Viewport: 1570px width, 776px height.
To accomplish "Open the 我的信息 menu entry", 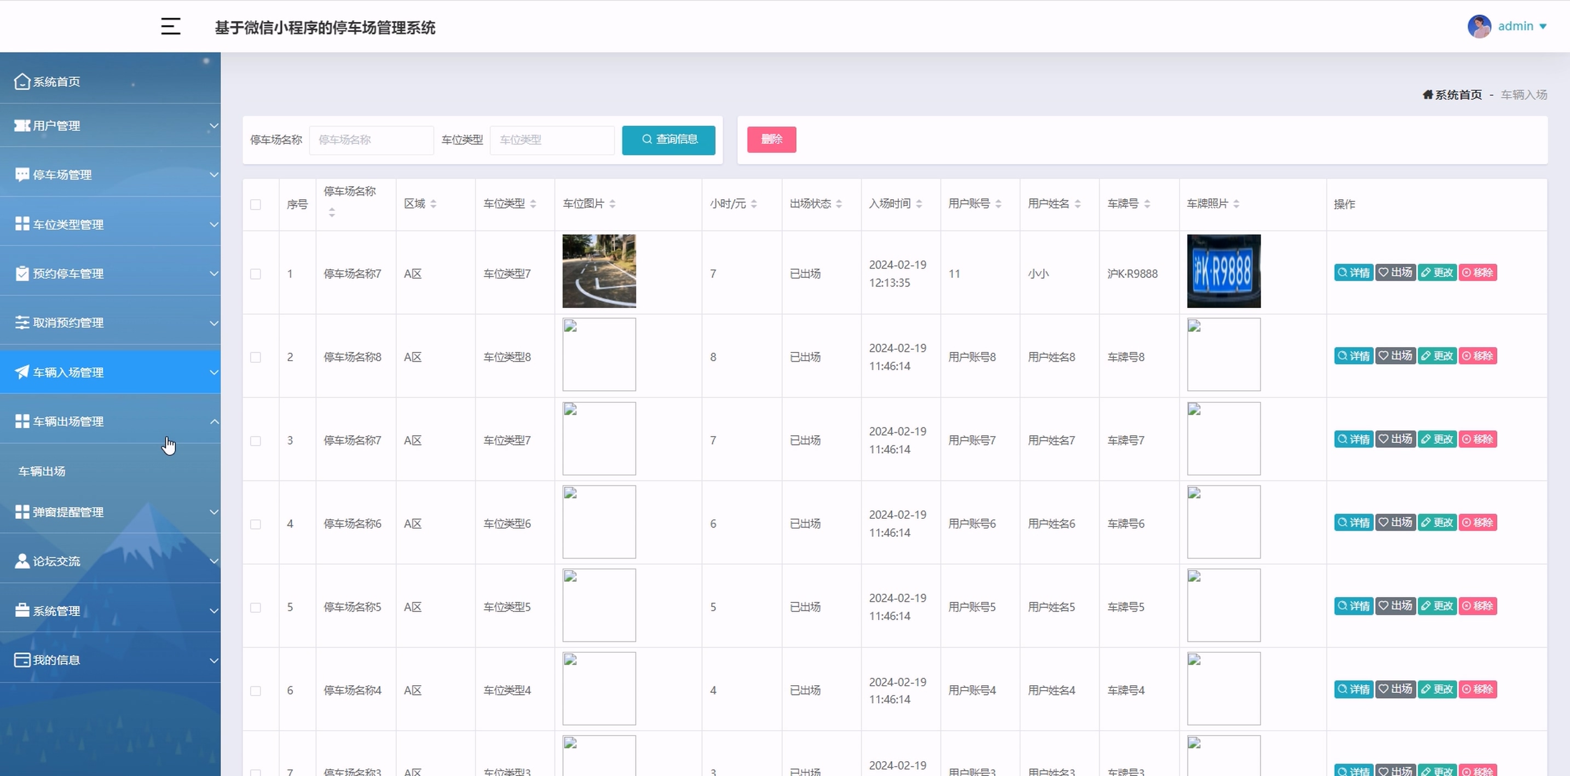I will coord(111,659).
